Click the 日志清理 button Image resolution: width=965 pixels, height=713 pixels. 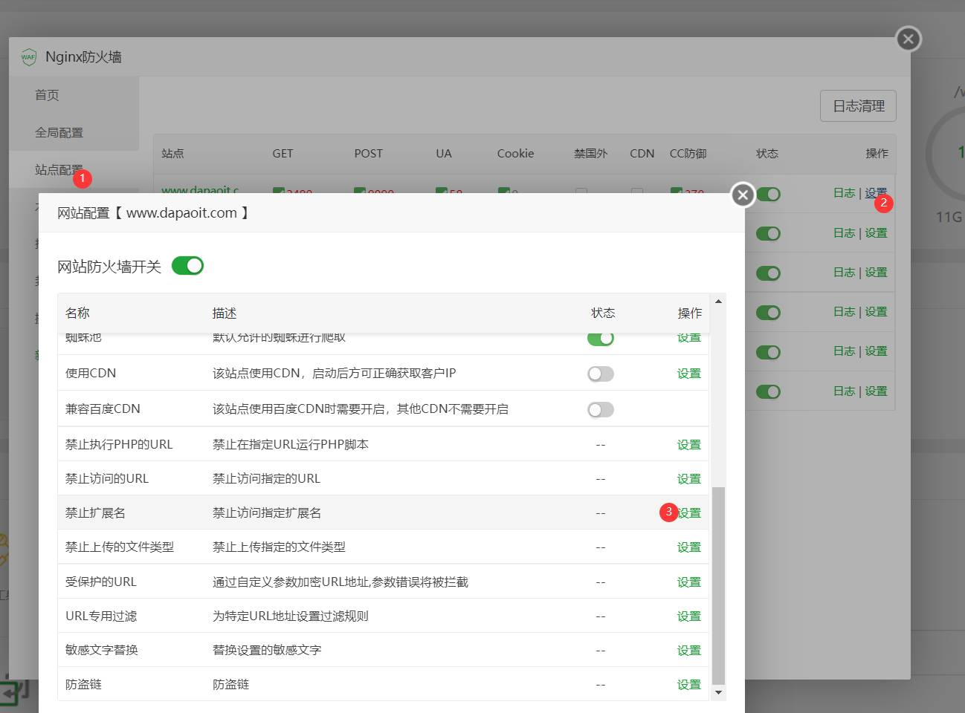point(858,106)
